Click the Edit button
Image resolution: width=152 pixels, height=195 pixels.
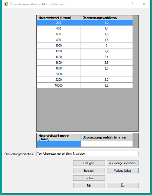point(89,186)
